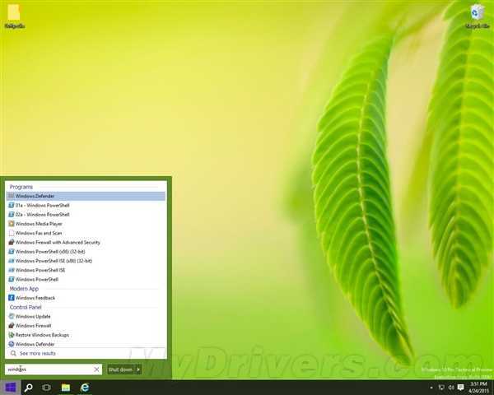Open Restore Windows Backups
This screenshot has width=494, height=395.
pyautogui.click(x=86, y=335)
